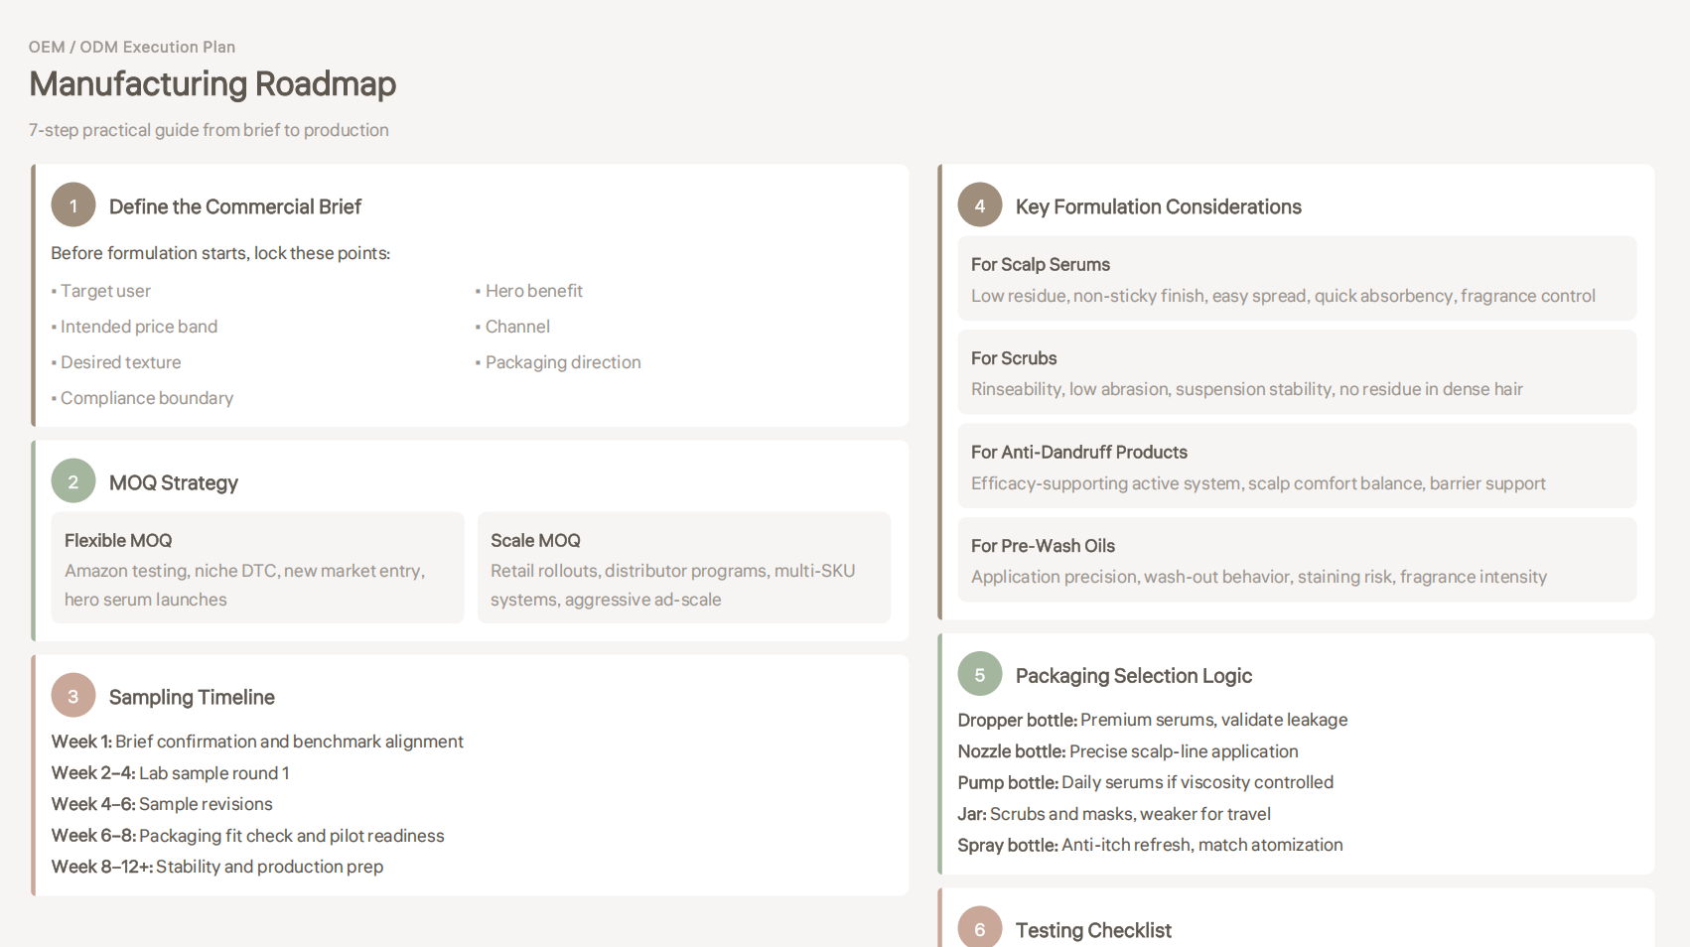Click the step 4 Formulation Considerations badge

tap(979, 204)
